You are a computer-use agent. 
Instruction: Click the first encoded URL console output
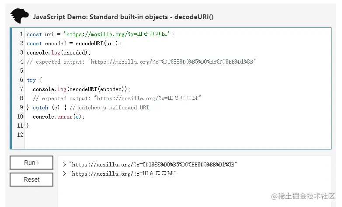pyautogui.click(x=153, y=165)
